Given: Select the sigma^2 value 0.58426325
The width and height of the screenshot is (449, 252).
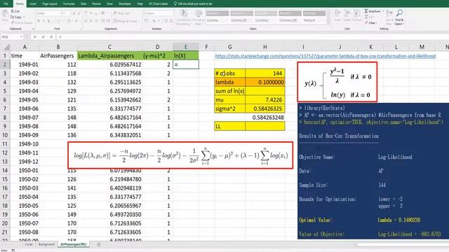Looking at the screenshot, I should 265,108.
